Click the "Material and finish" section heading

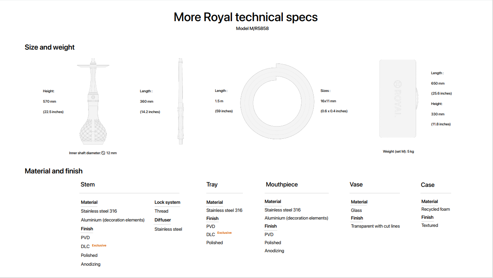[53, 171]
